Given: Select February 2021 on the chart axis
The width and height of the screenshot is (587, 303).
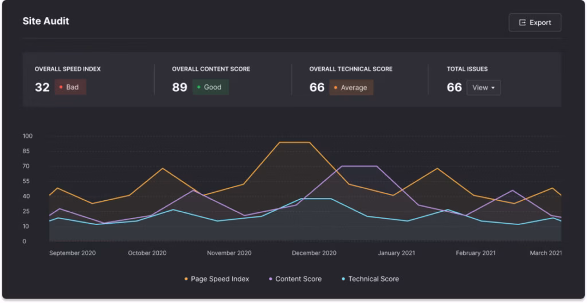Looking at the screenshot, I should [x=476, y=253].
